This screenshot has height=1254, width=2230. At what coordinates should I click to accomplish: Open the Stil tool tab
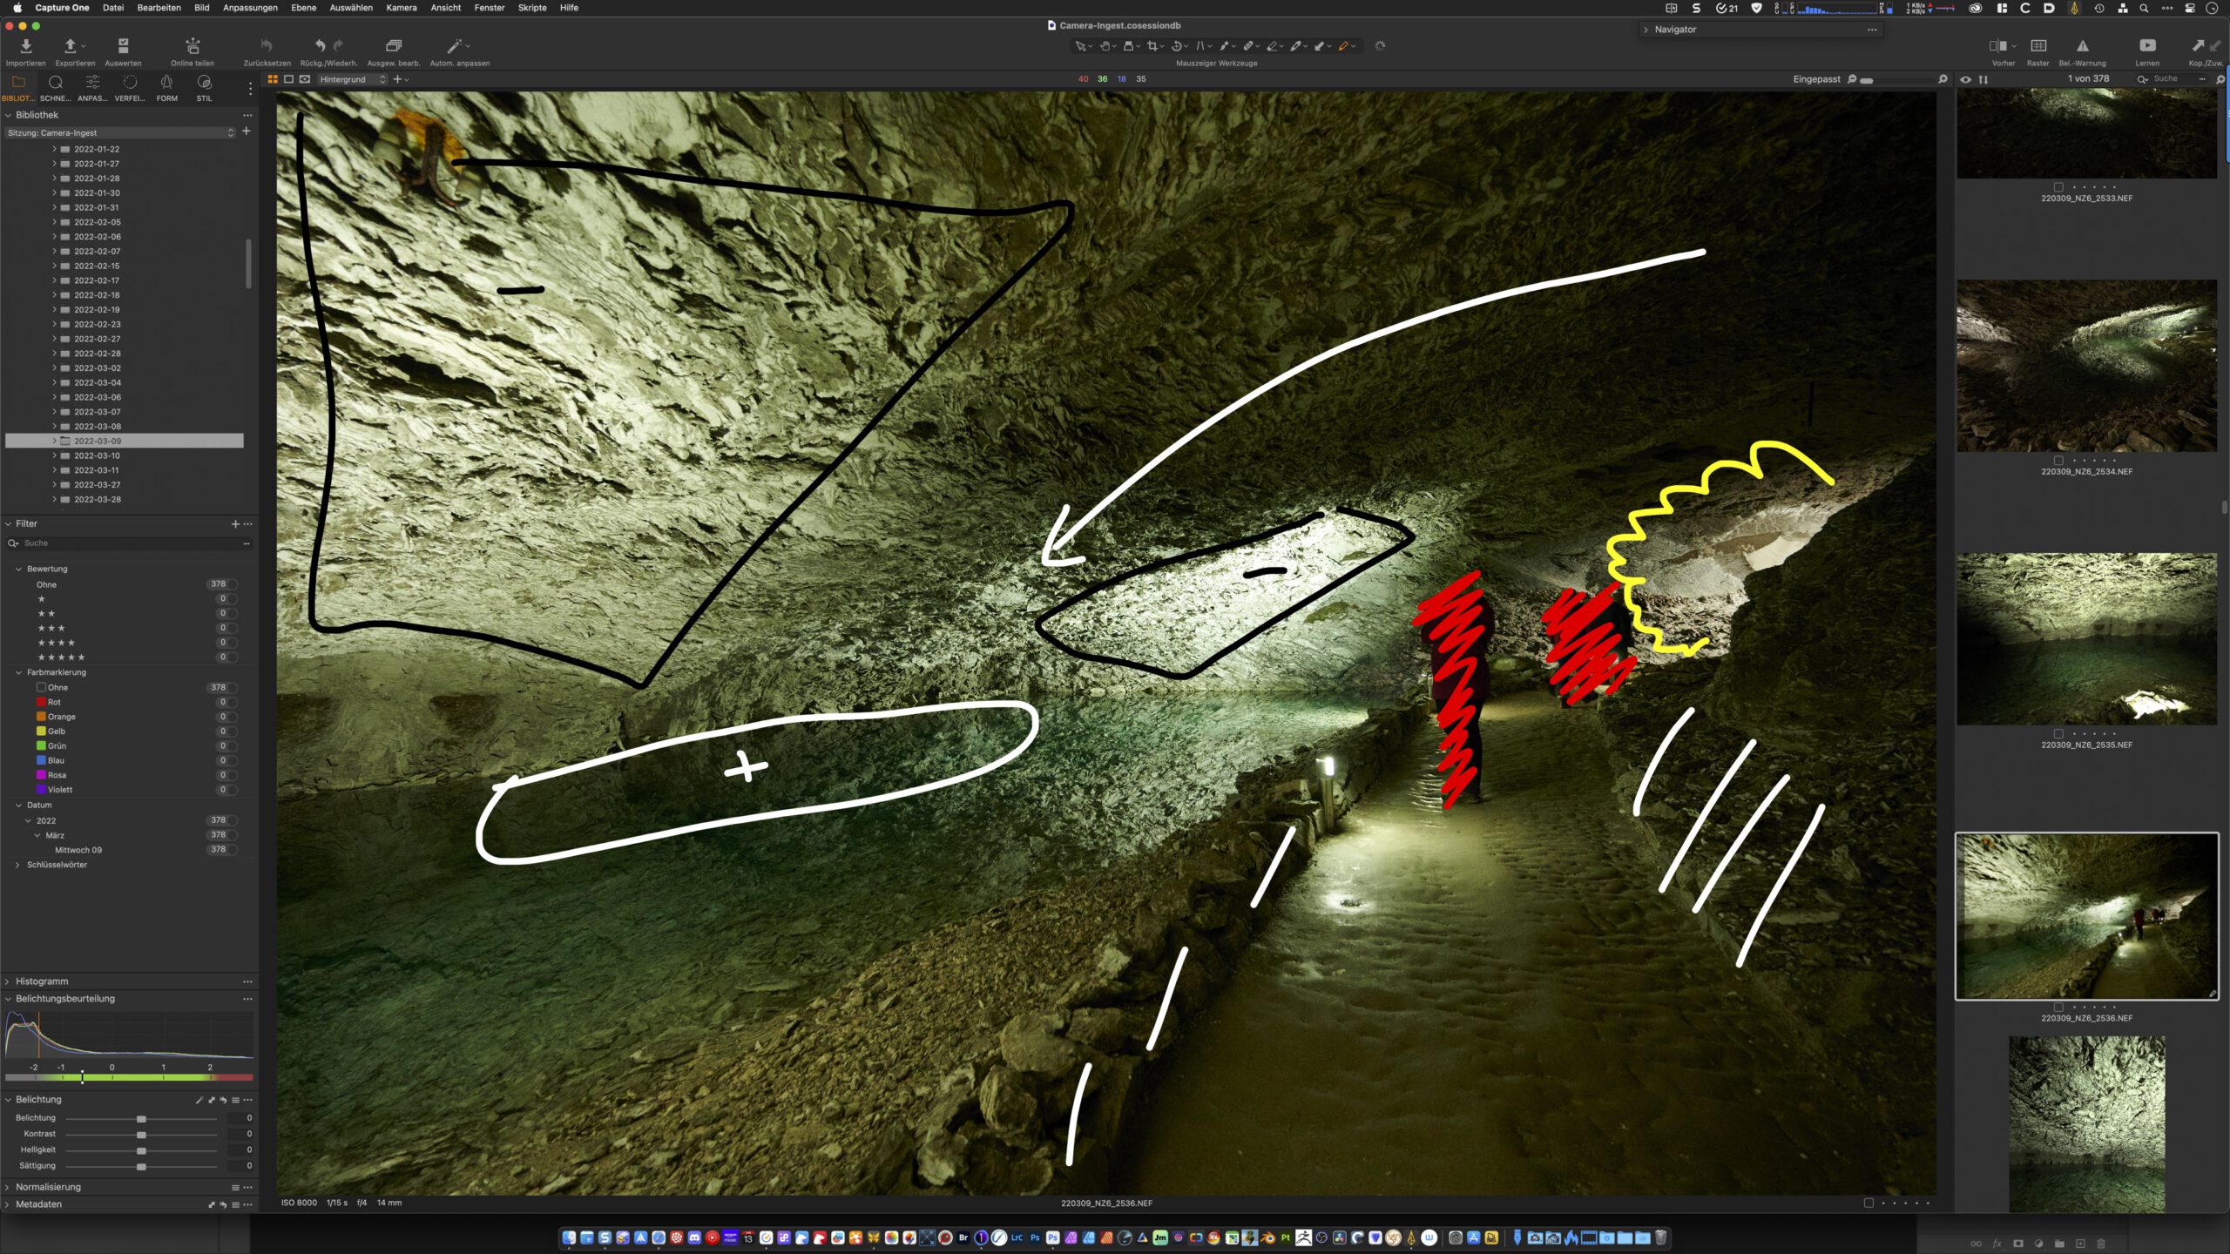(204, 83)
